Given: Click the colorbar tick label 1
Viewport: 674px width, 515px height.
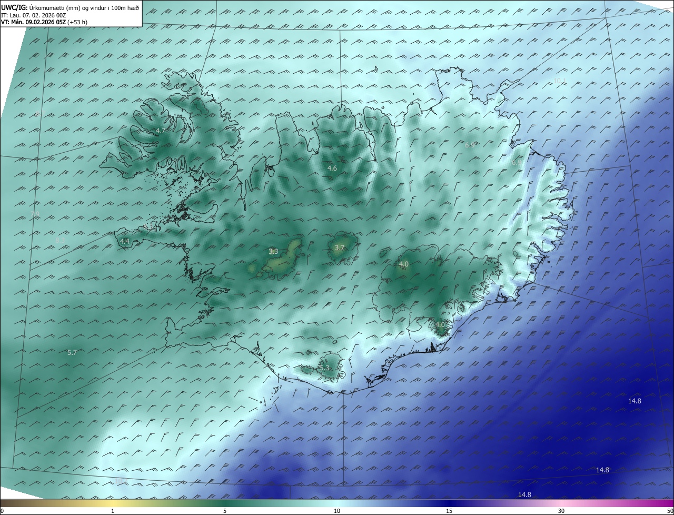Looking at the screenshot, I should (x=113, y=511).
